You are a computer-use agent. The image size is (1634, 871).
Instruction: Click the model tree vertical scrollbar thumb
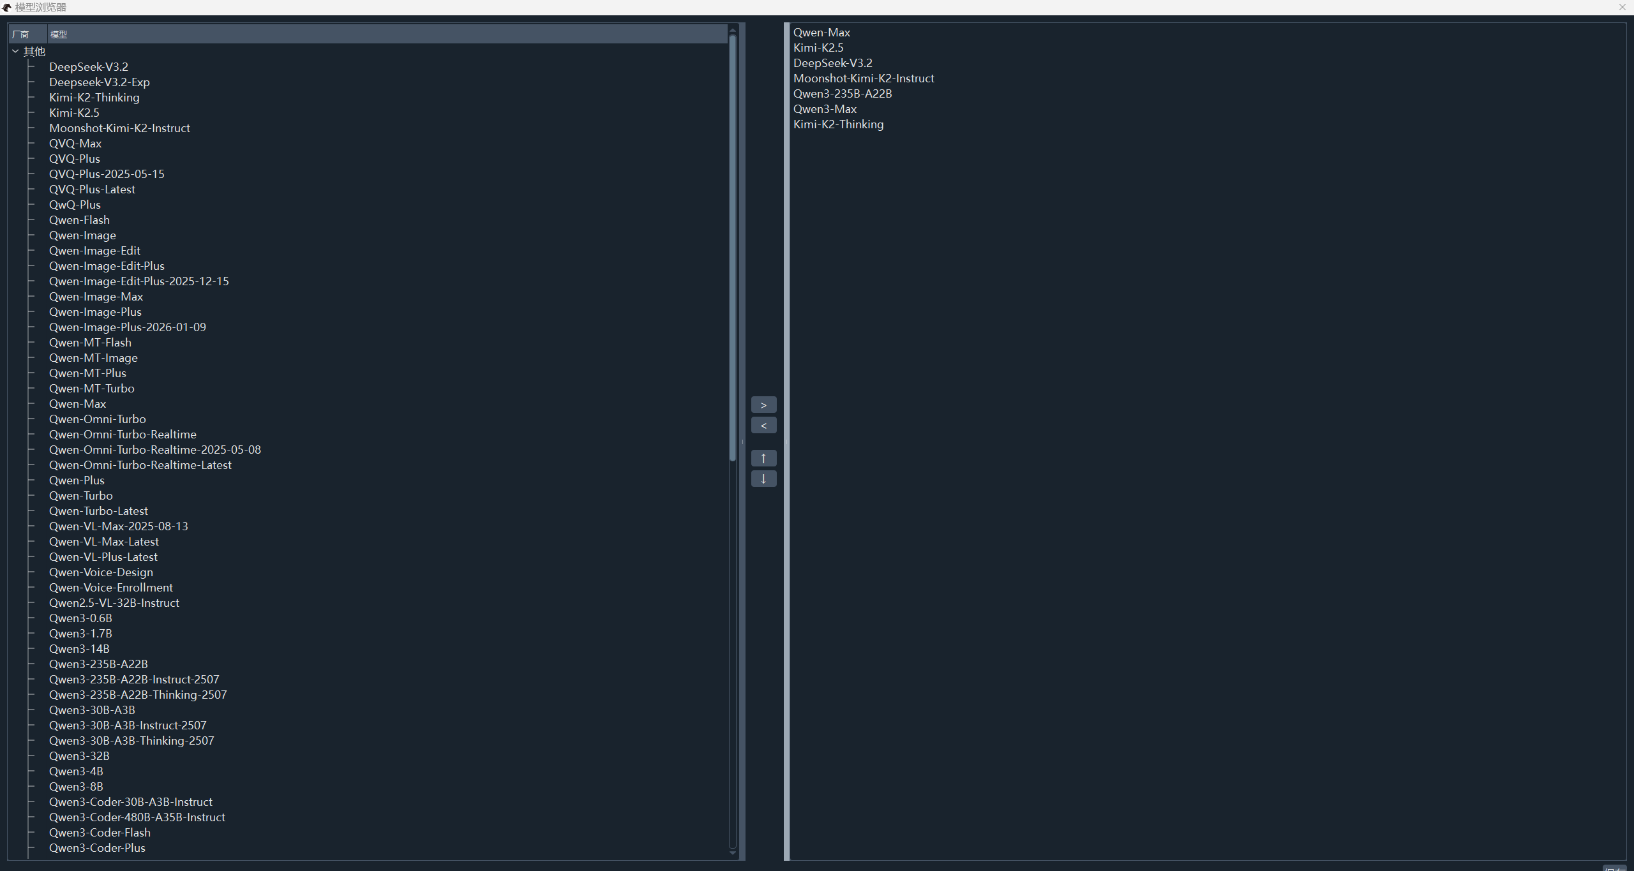pos(732,249)
